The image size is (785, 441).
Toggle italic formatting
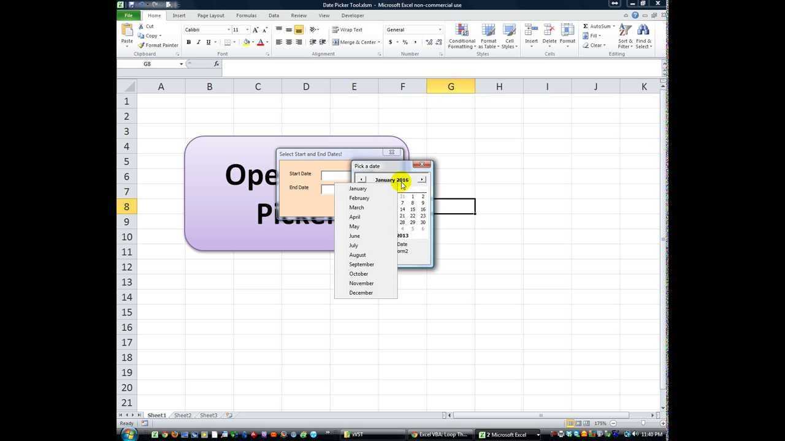click(x=198, y=42)
